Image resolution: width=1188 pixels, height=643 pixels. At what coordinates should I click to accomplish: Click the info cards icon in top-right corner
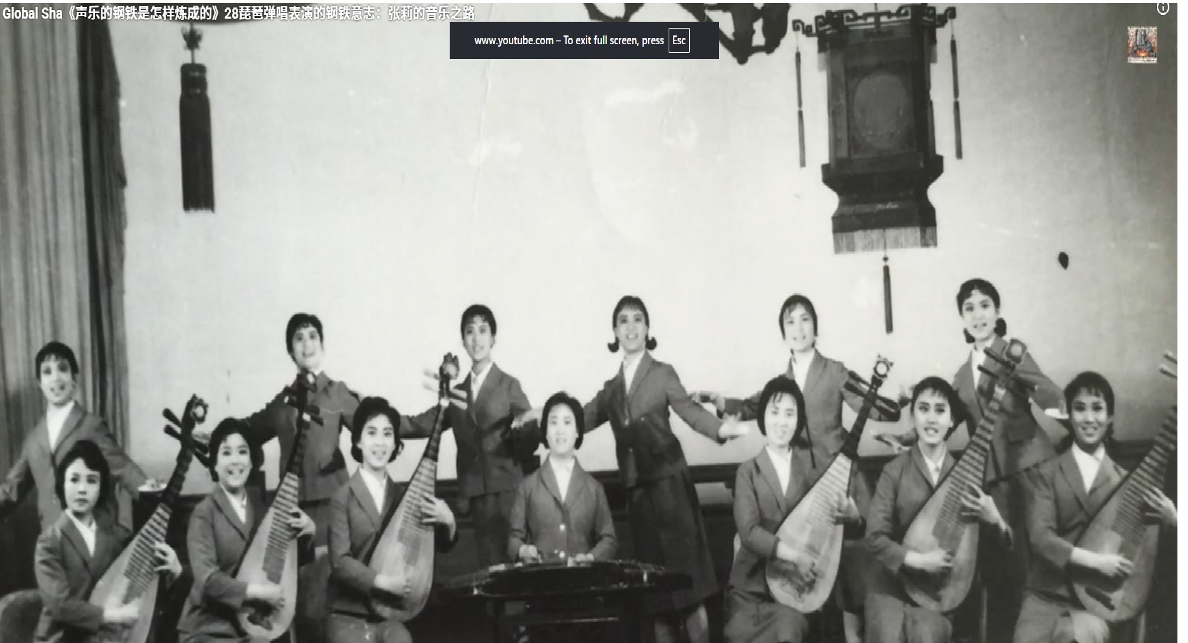1162,8
